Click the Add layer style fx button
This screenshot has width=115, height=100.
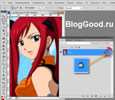(87, 96)
